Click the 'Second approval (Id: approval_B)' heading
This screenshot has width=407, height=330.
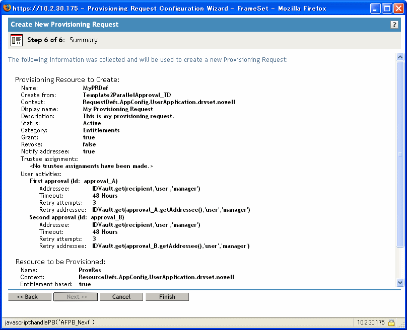pyautogui.click(x=77, y=217)
